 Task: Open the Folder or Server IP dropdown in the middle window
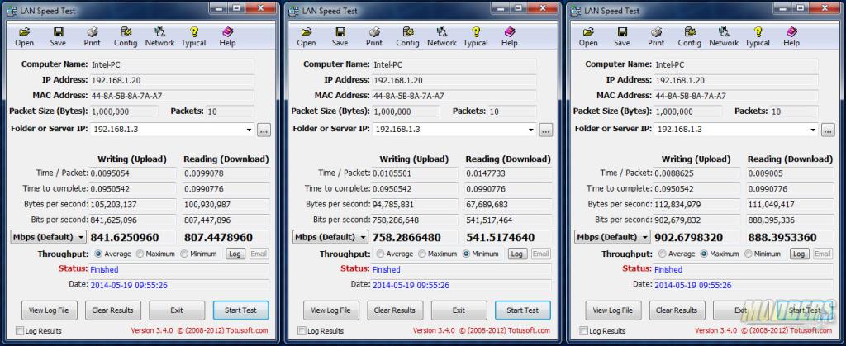coord(530,130)
